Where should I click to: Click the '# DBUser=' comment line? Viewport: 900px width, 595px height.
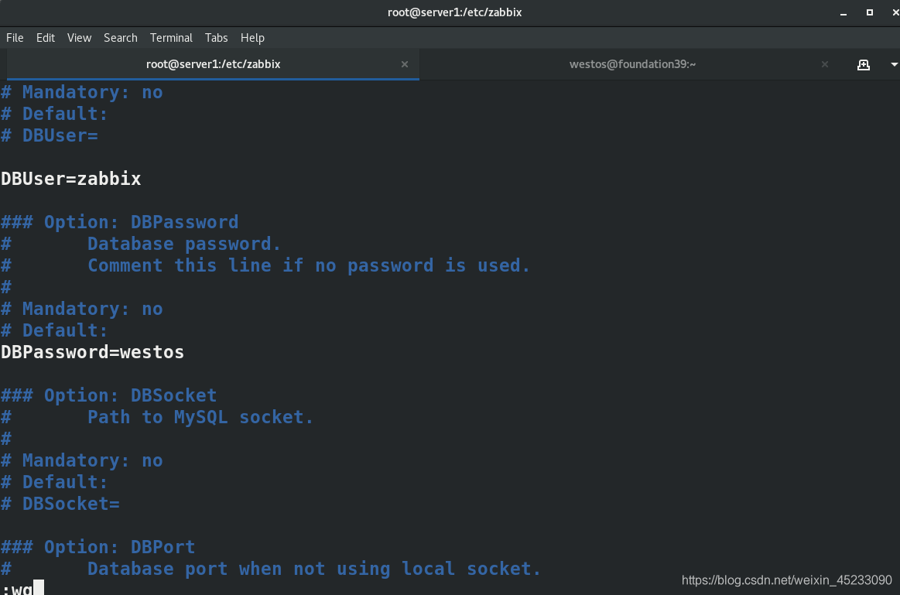point(50,136)
